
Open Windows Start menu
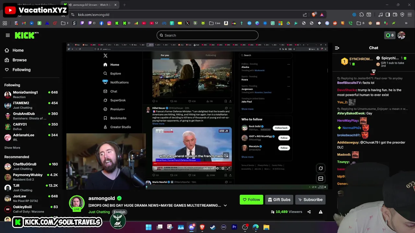pyautogui.click(x=148, y=227)
